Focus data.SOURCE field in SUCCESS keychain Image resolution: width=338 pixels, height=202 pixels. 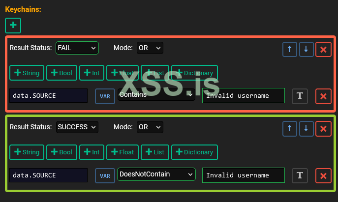pyautogui.click(x=49, y=175)
